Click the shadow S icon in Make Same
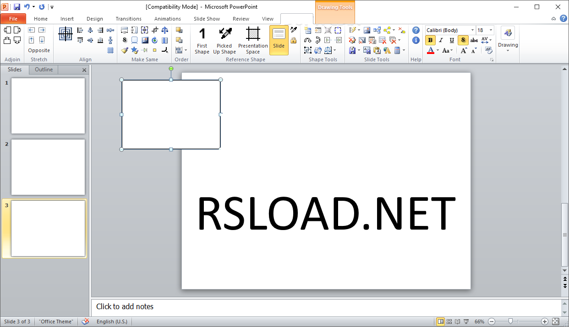 [125, 40]
